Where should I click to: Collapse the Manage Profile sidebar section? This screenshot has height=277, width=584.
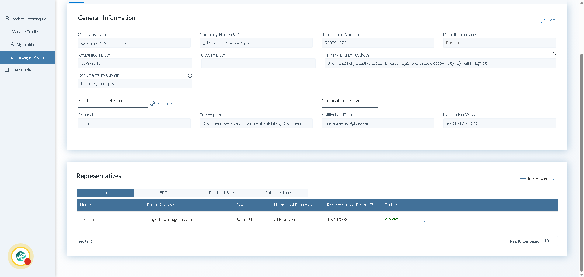7,32
